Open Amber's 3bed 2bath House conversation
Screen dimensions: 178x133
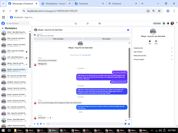point(14,33)
